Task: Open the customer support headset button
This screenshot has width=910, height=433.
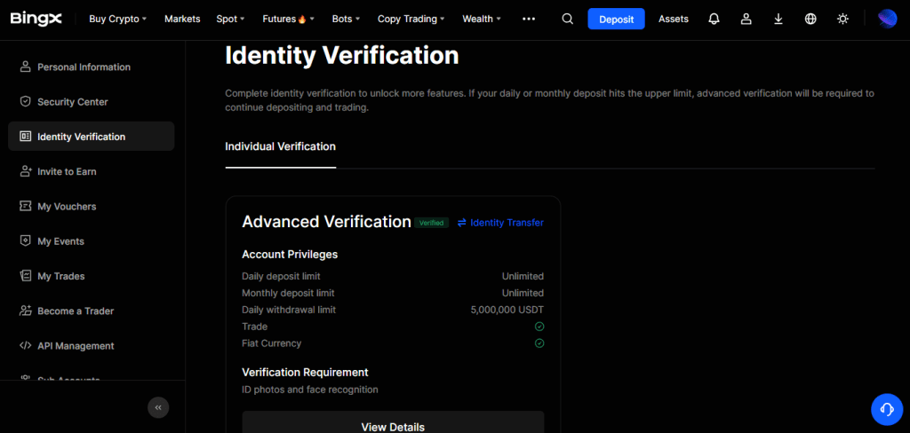Action: pos(887,409)
